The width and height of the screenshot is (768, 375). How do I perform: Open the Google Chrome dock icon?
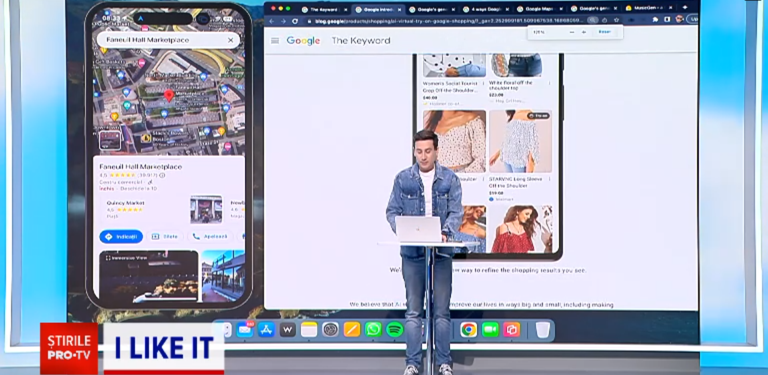point(468,329)
